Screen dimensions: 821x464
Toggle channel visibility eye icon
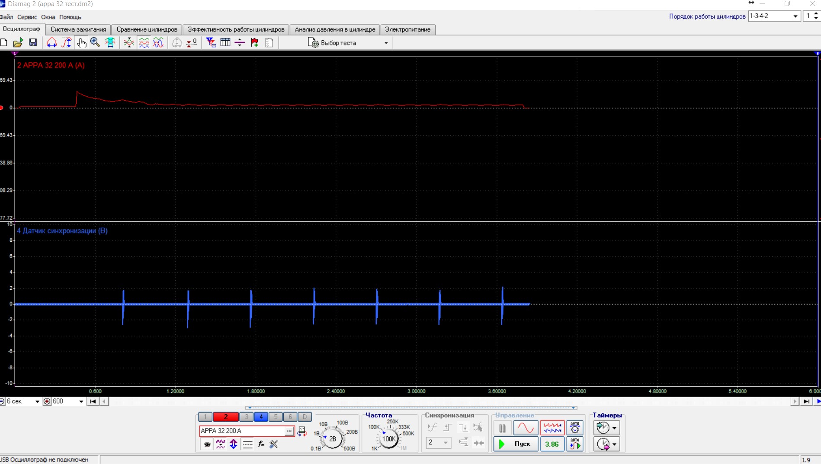tap(208, 444)
